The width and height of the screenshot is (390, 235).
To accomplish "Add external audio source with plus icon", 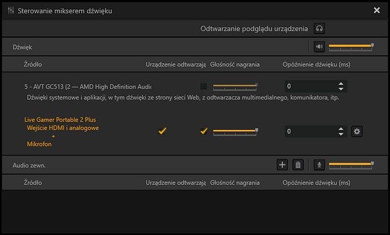I will pos(282,164).
